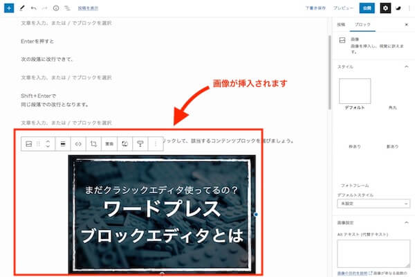Switch to the 投稿 post tab in sidebar

pos(341,24)
